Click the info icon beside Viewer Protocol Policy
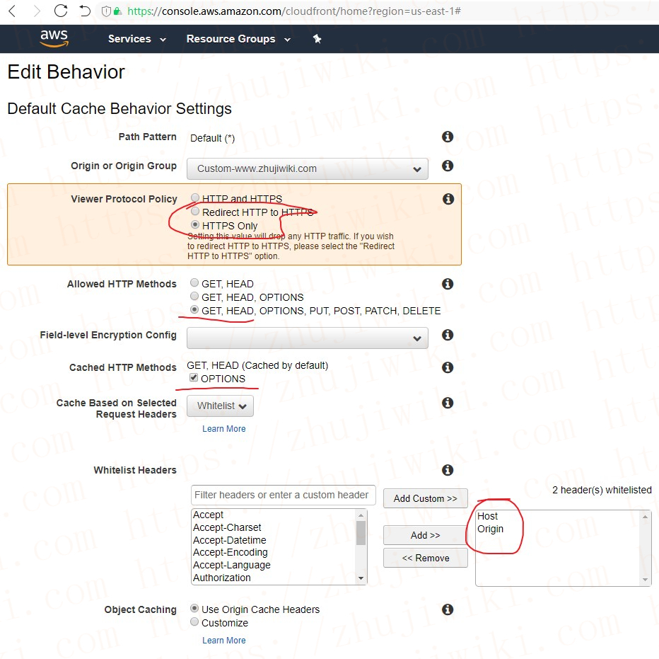This screenshot has height=659, width=659. [448, 199]
